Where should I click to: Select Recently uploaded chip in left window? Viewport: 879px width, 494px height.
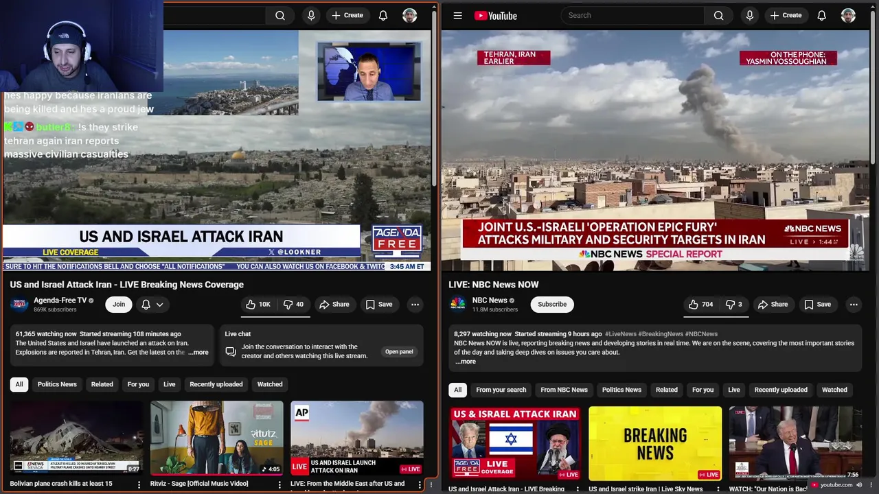pyautogui.click(x=216, y=384)
